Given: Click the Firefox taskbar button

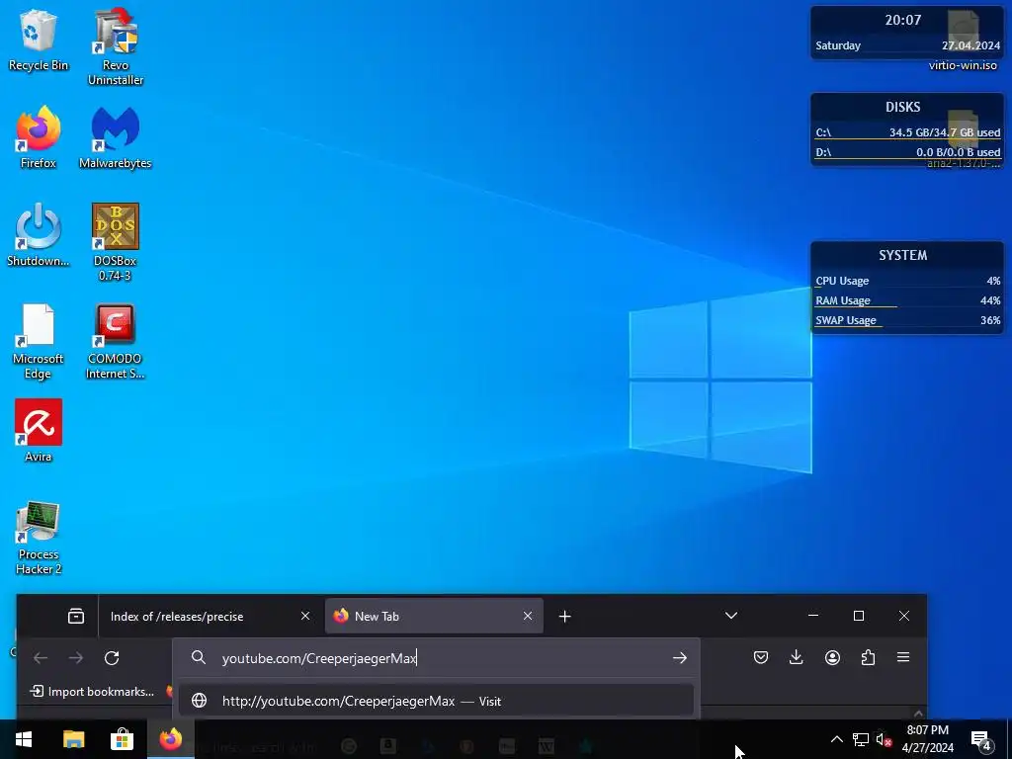Looking at the screenshot, I should point(170,739).
